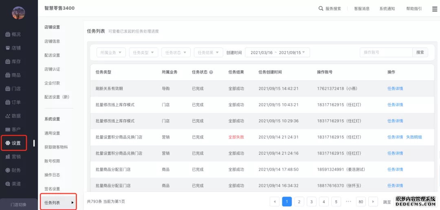Go to page 3 in pagination

312,201
